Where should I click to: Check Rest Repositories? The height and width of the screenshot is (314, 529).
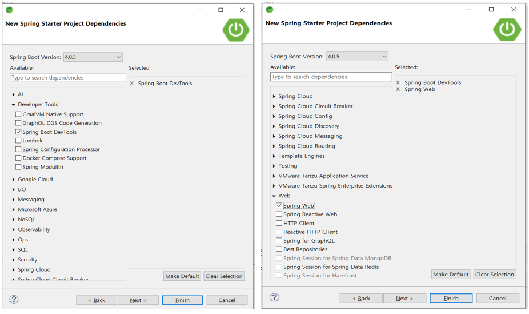(279, 249)
